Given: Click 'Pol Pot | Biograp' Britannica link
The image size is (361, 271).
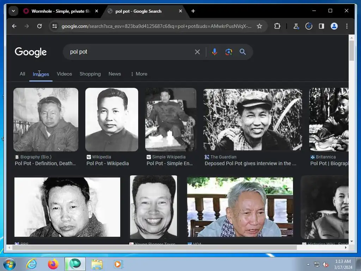Looking at the screenshot, I should coord(329,163).
